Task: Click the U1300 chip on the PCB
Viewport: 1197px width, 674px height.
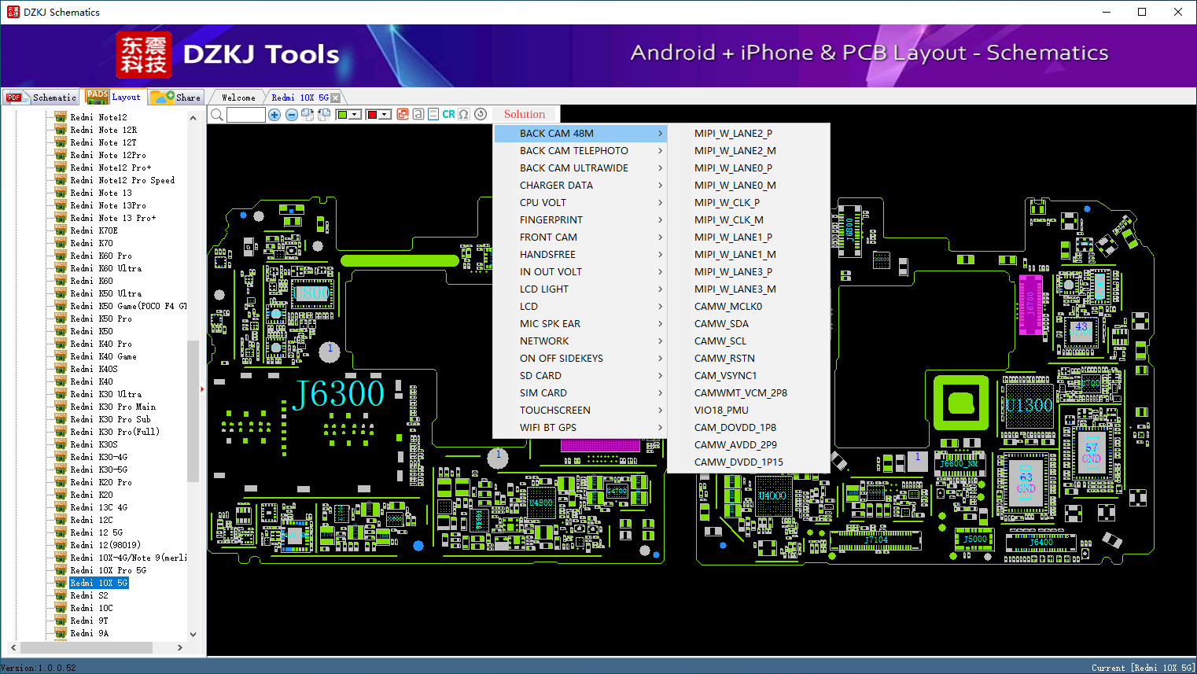Action: tap(1029, 406)
